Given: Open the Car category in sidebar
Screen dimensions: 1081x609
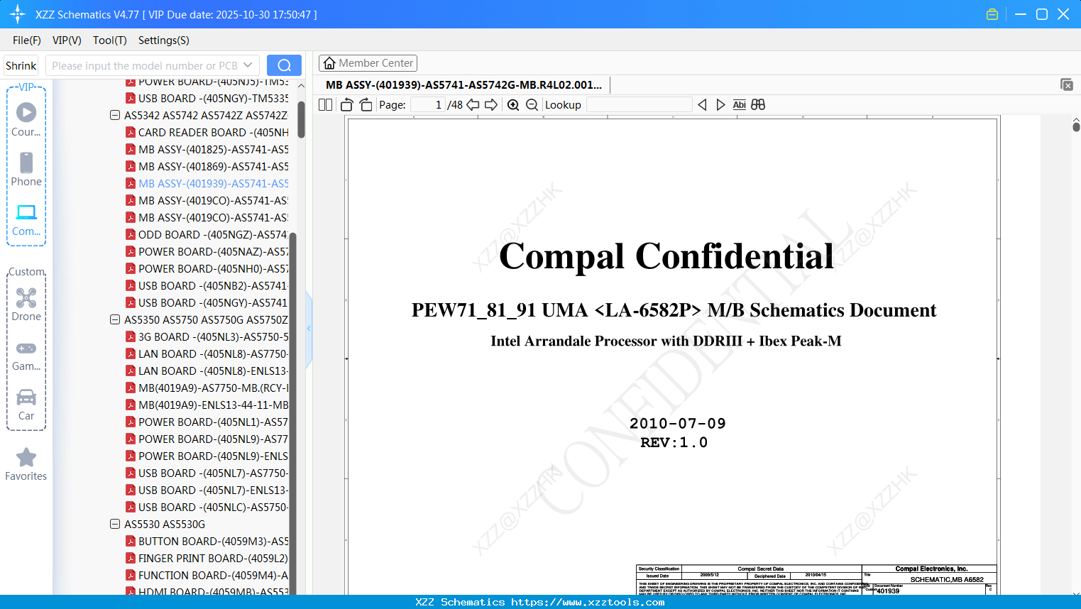Looking at the screenshot, I should (26, 405).
